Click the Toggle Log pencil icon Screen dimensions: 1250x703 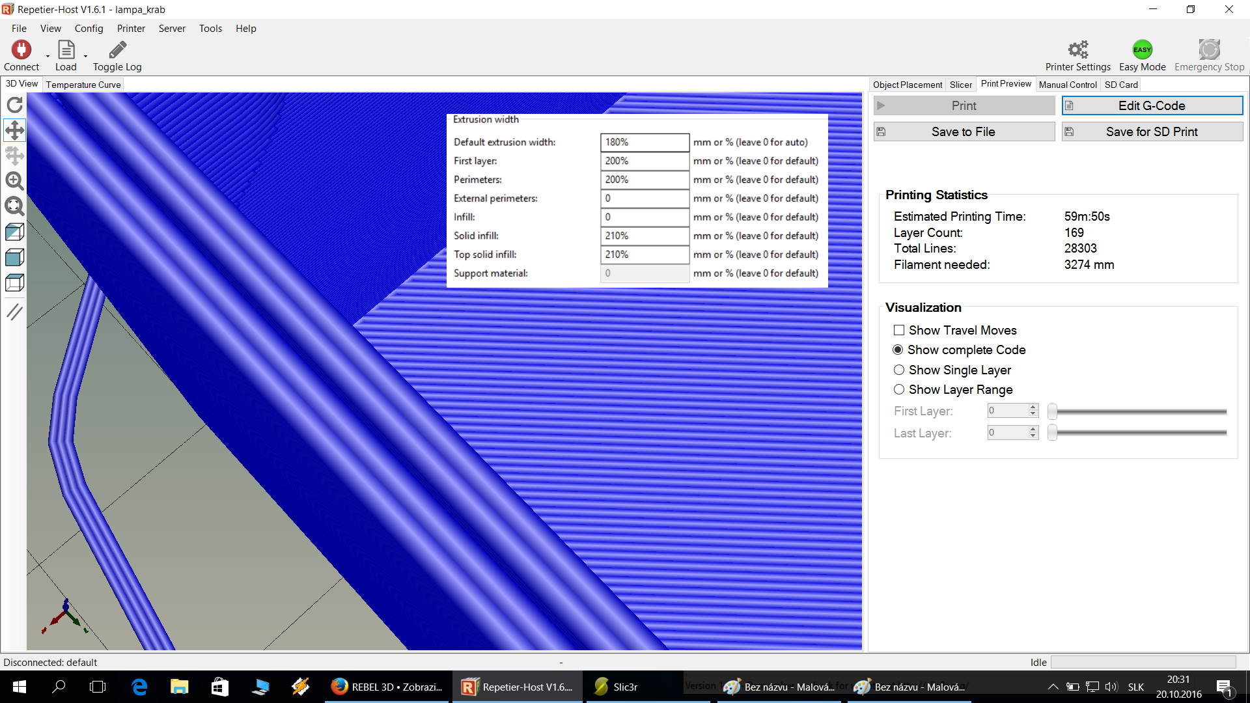coord(117,50)
